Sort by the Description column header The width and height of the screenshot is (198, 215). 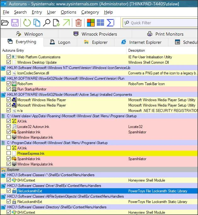[x=162, y=50]
